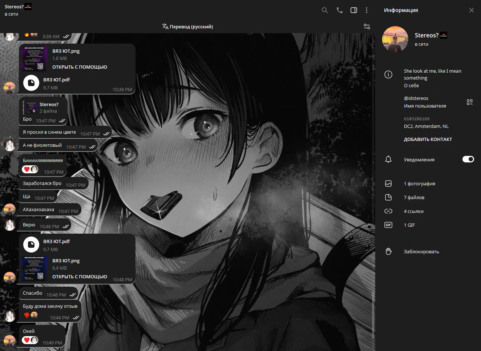Toggle the right info sidebar panel icon
The height and width of the screenshot is (351, 481).
click(354, 10)
